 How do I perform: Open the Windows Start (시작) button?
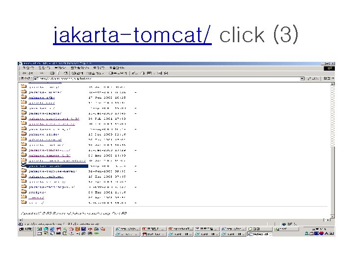tap(25, 229)
